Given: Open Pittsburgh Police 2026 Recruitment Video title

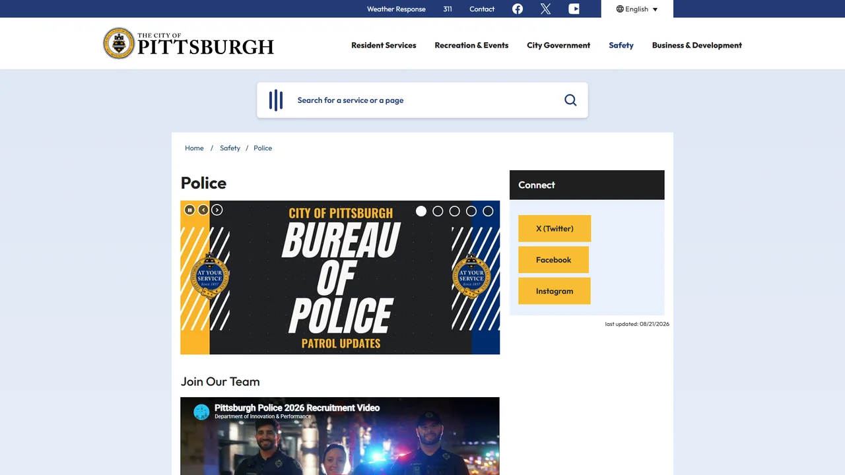Looking at the screenshot, I should tap(297, 408).
